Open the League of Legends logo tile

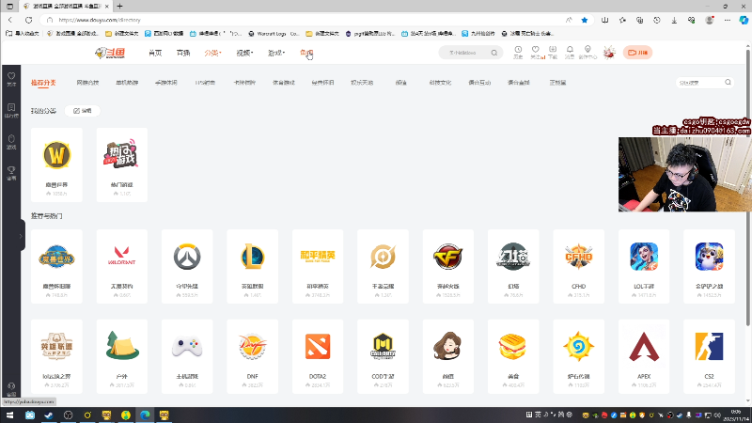pos(252,266)
